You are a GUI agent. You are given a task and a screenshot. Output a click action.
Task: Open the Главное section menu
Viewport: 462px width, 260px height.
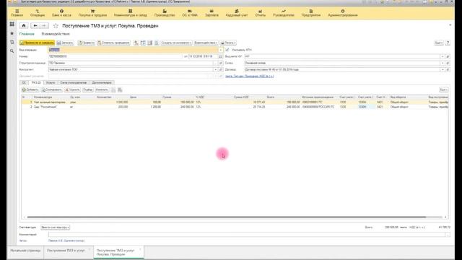click(17, 13)
